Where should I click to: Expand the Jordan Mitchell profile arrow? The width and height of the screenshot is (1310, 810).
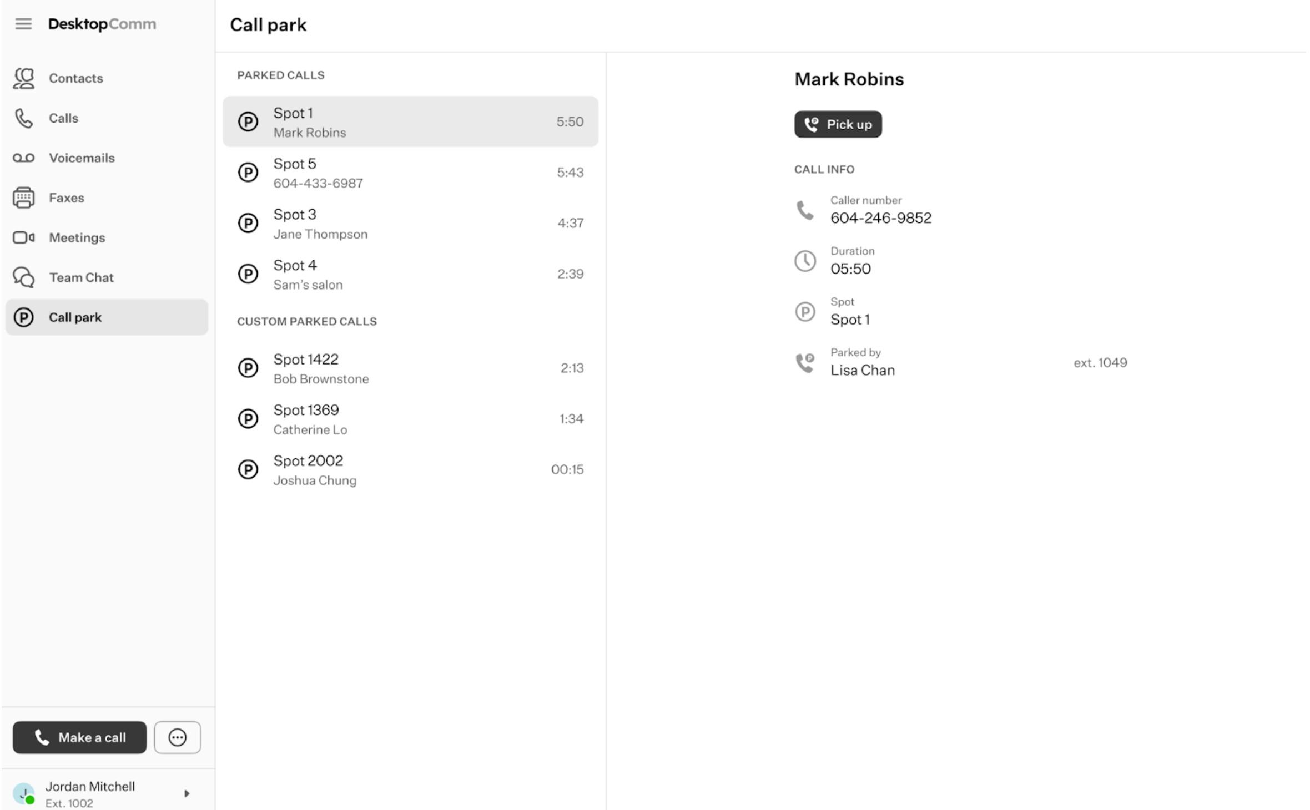tap(187, 793)
